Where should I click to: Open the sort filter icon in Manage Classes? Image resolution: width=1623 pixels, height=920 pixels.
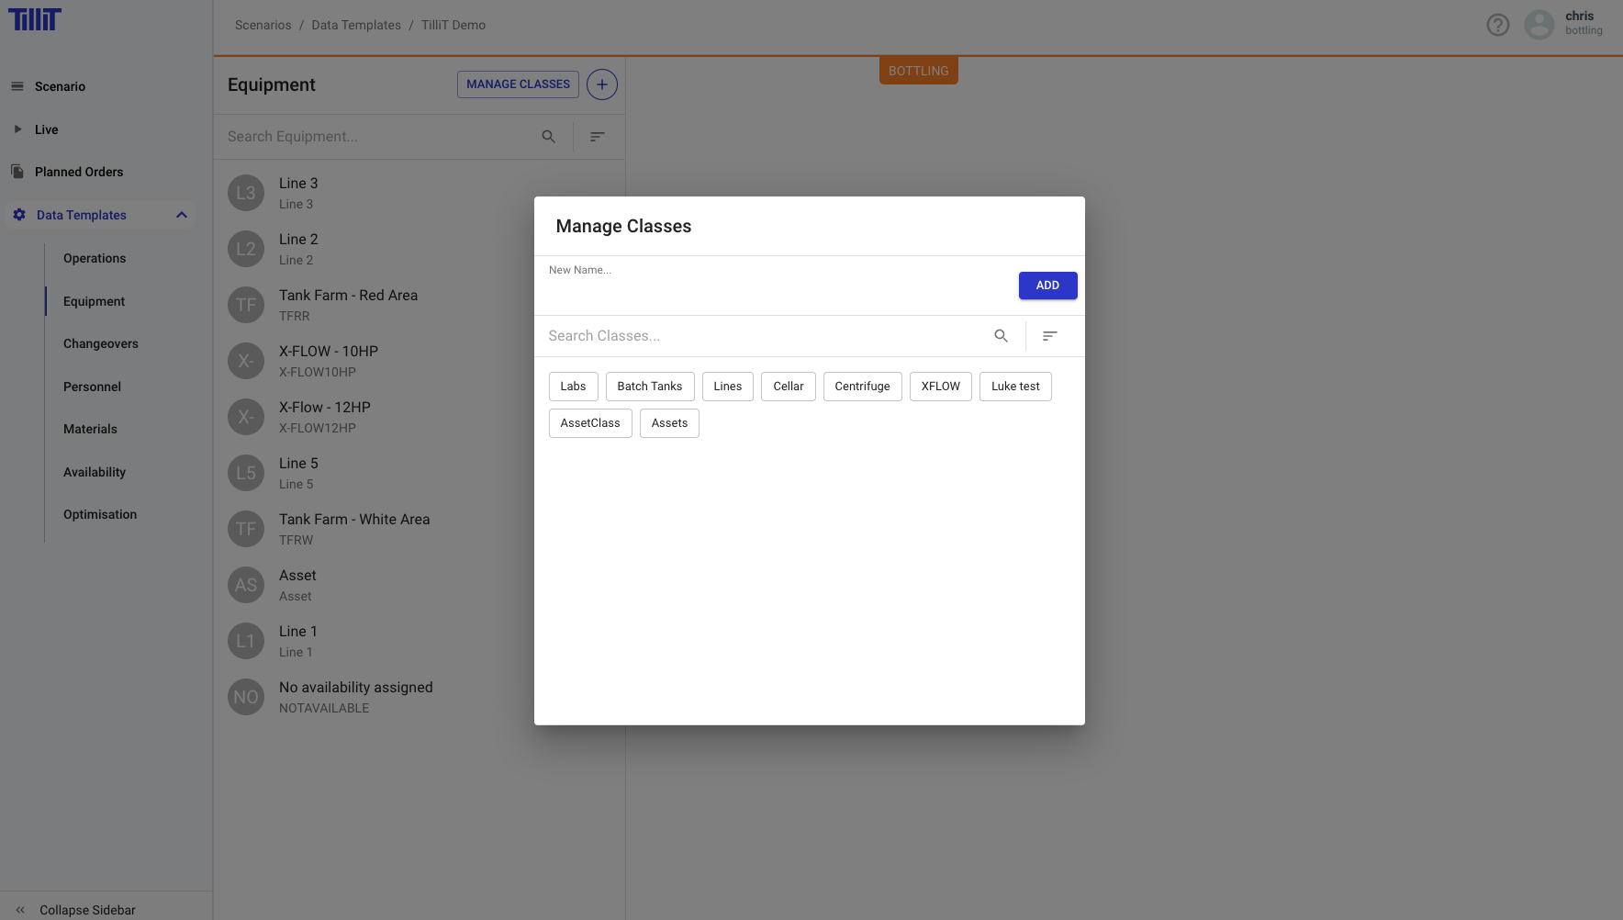pos(1049,336)
